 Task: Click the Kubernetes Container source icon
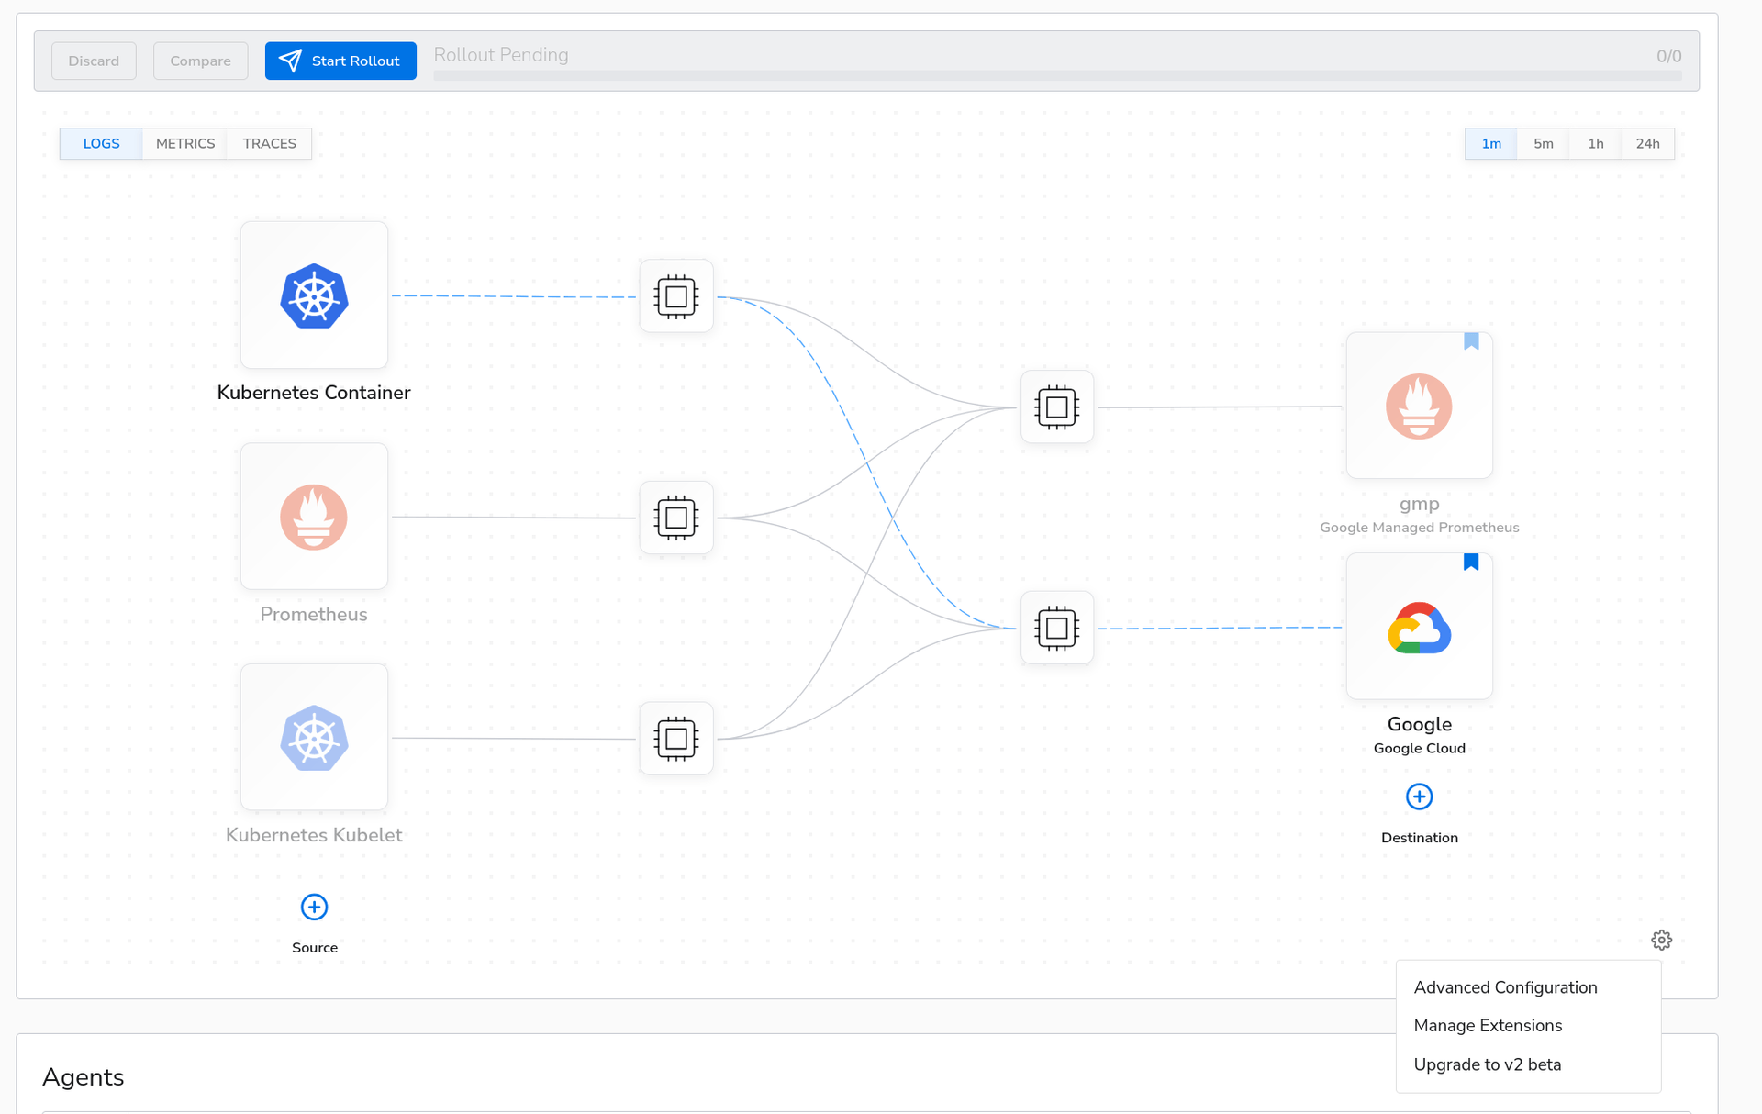(315, 295)
